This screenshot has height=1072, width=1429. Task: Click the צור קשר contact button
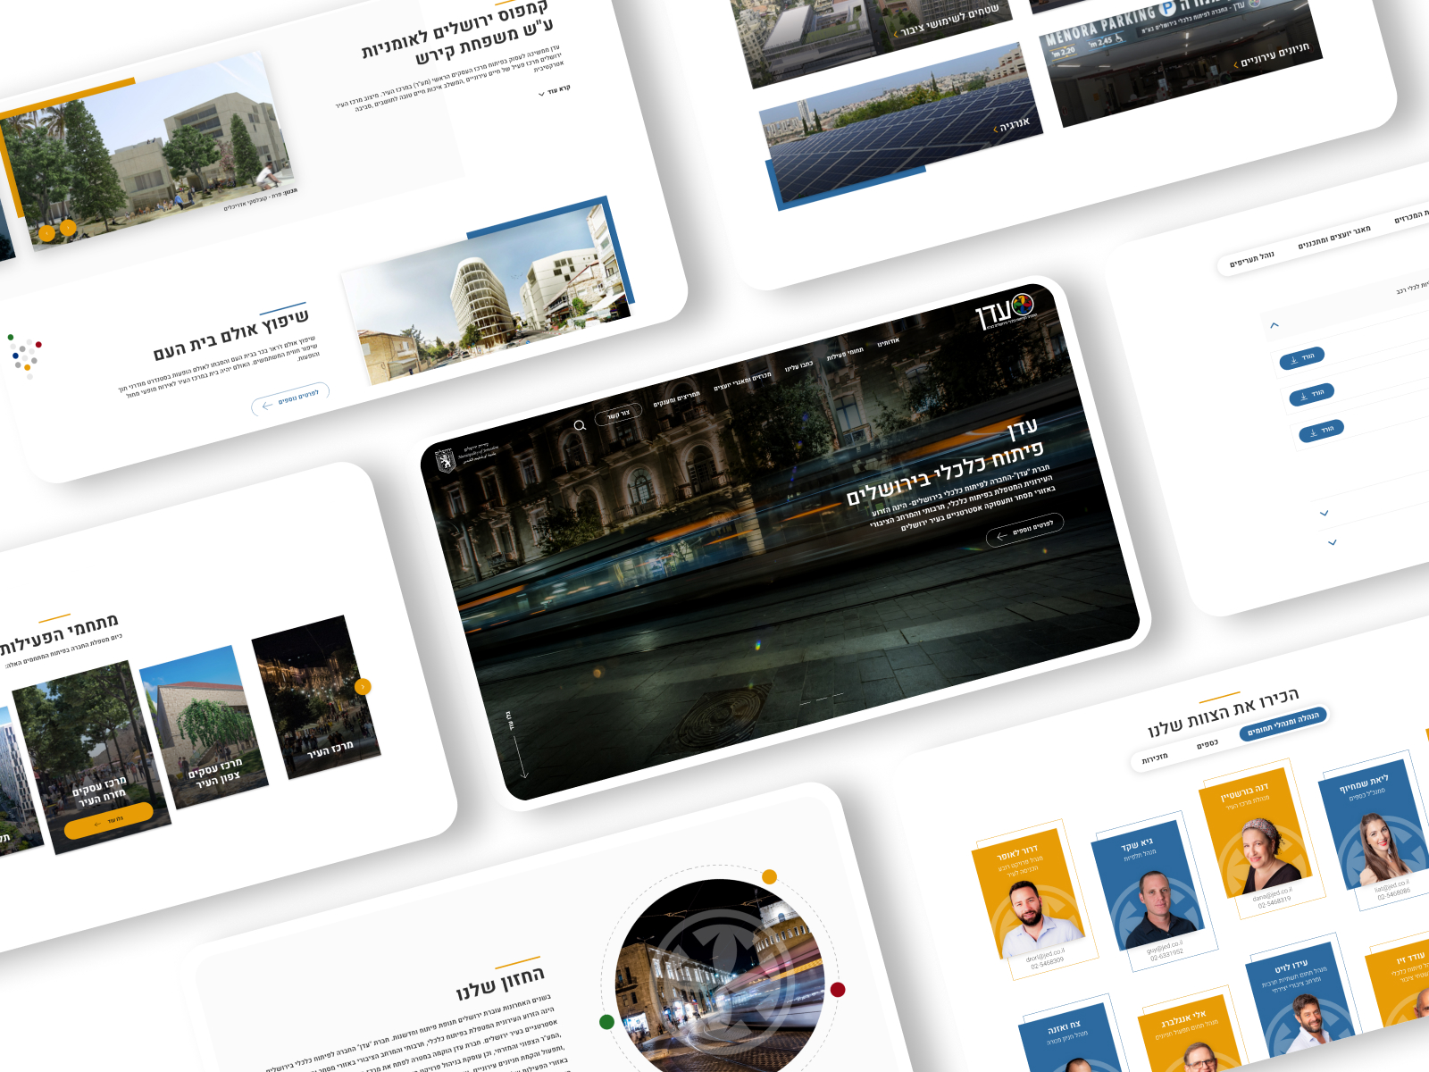point(618,415)
